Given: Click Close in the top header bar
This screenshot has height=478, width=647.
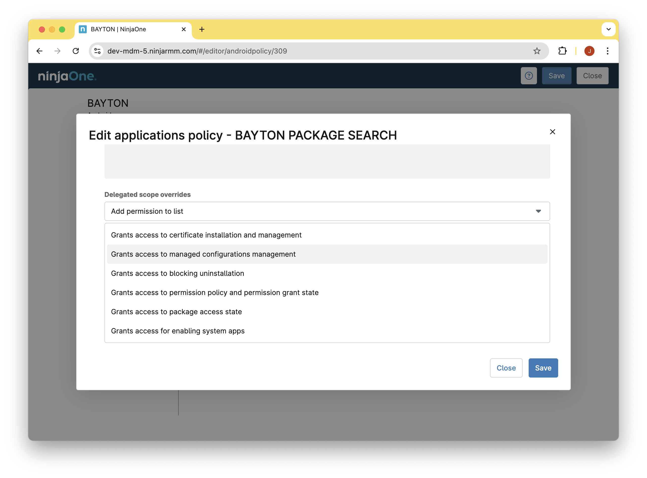Looking at the screenshot, I should (x=592, y=76).
